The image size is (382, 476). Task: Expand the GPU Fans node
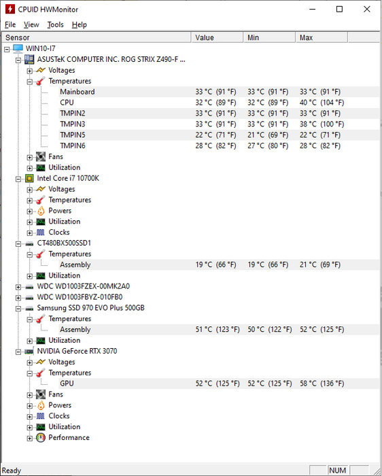[x=29, y=395]
